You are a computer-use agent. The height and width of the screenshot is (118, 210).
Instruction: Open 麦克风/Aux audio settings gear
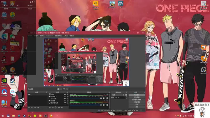107,98
